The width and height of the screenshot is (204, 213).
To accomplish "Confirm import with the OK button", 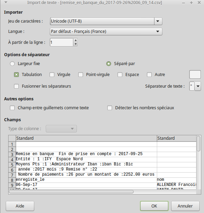I will click(154, 206).
